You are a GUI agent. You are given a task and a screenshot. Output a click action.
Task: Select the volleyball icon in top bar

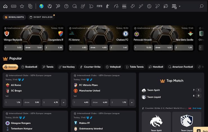click(x=149, y=6)
